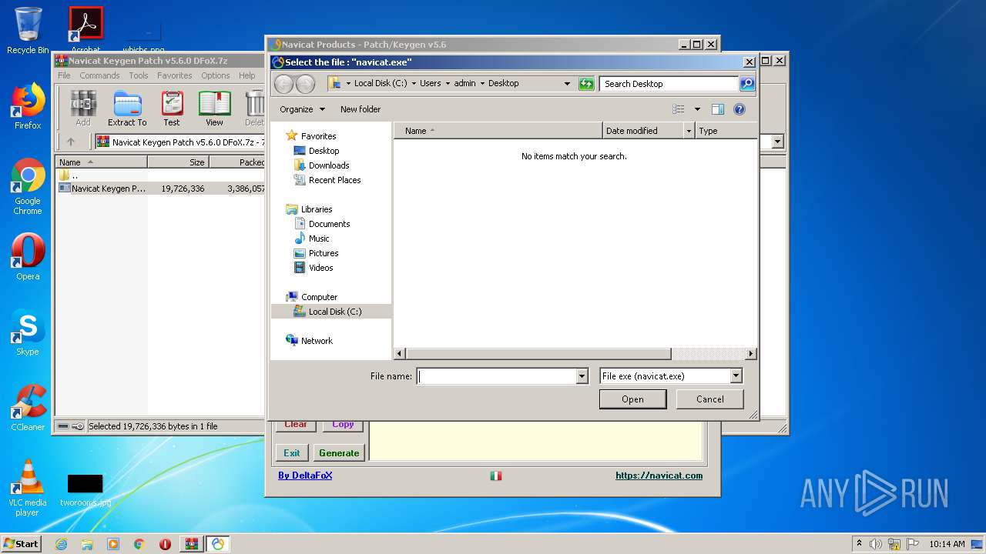This screenshot has height=554, width=986.
Task: Click the Open button
Action: coord(632,399)
